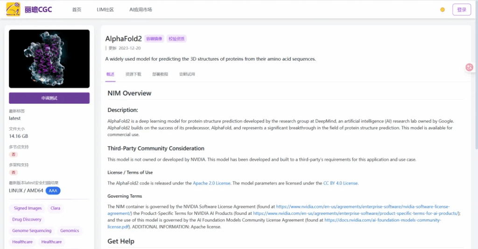Click the 校验资质 tag beside AlphaFold2

176,39
